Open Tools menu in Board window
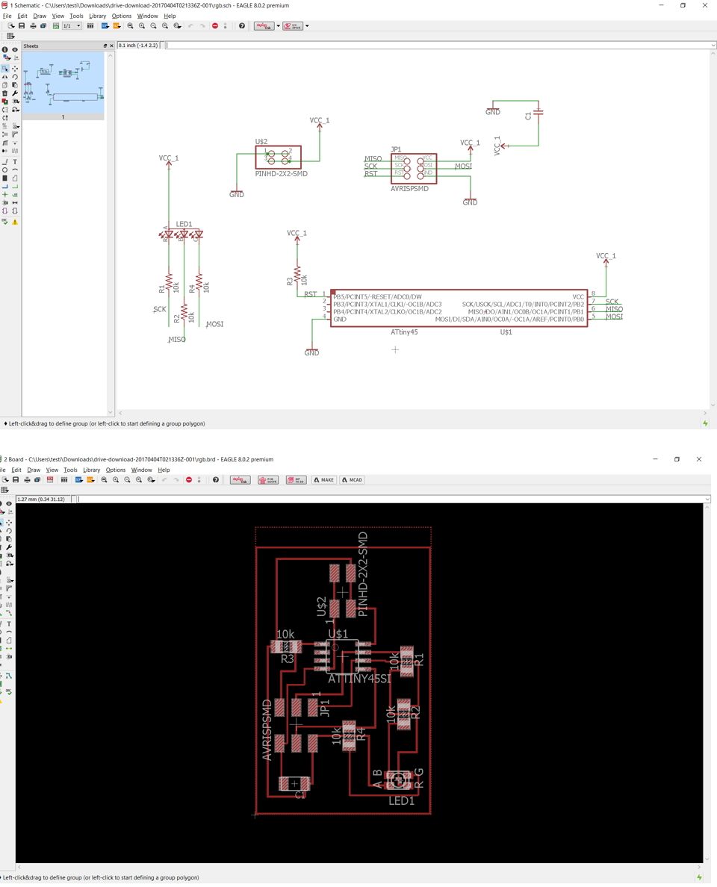This screenshot has width=717, height=887. (x=70, y=470)
